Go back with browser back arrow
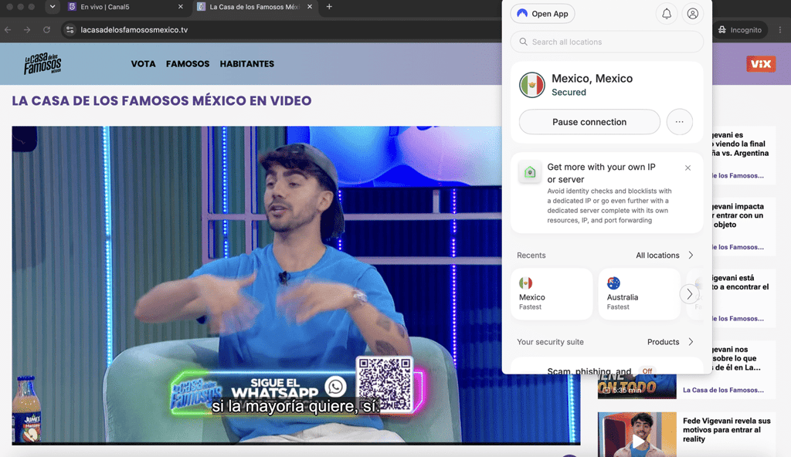This screenshot has width=791, height=457. [x=8, y=30]
